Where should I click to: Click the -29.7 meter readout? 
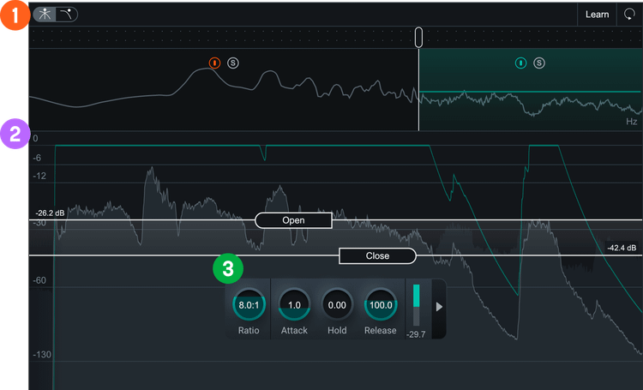(x=416, y=334)
